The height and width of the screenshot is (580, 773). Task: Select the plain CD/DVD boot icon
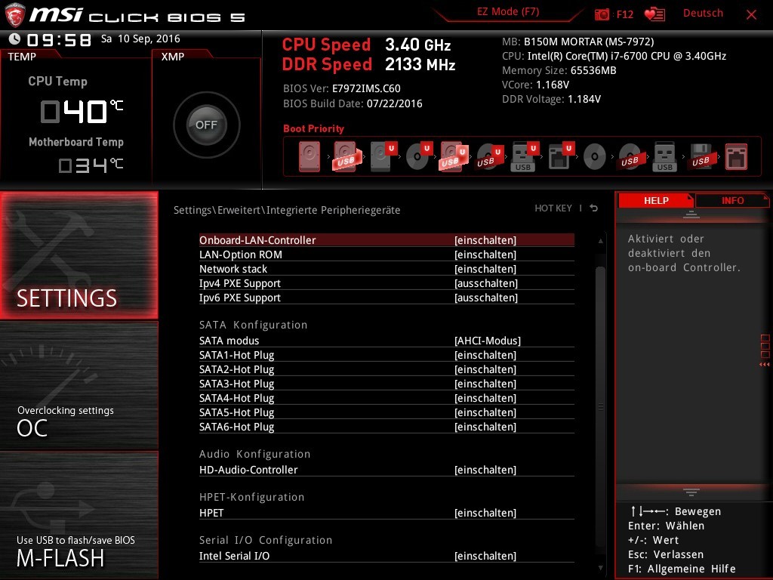click(x=595, y=157)
